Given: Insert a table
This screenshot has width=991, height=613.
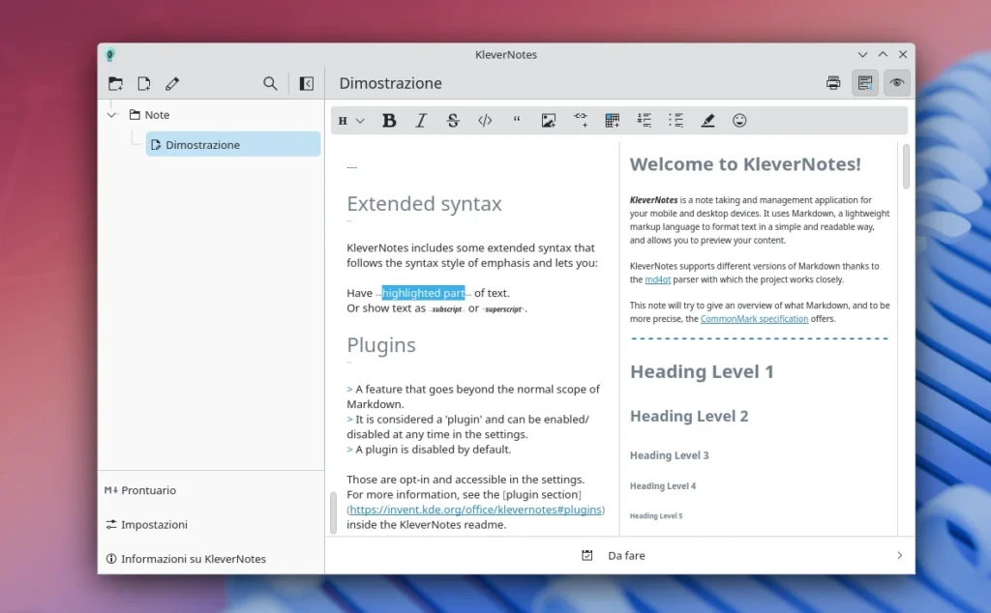Looking at the screenshot, I should pyautogui.click(x=612, y=120).
